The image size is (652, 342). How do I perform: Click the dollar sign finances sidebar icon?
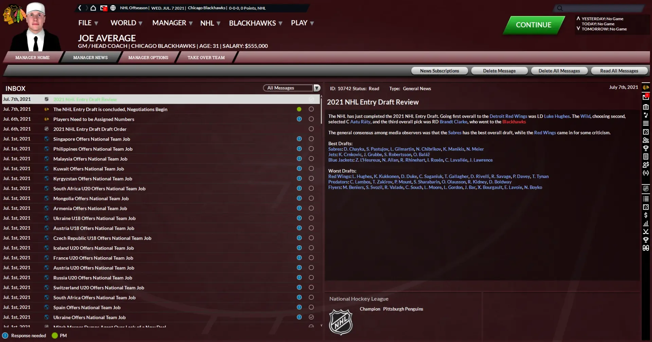(x=646, y=215)
